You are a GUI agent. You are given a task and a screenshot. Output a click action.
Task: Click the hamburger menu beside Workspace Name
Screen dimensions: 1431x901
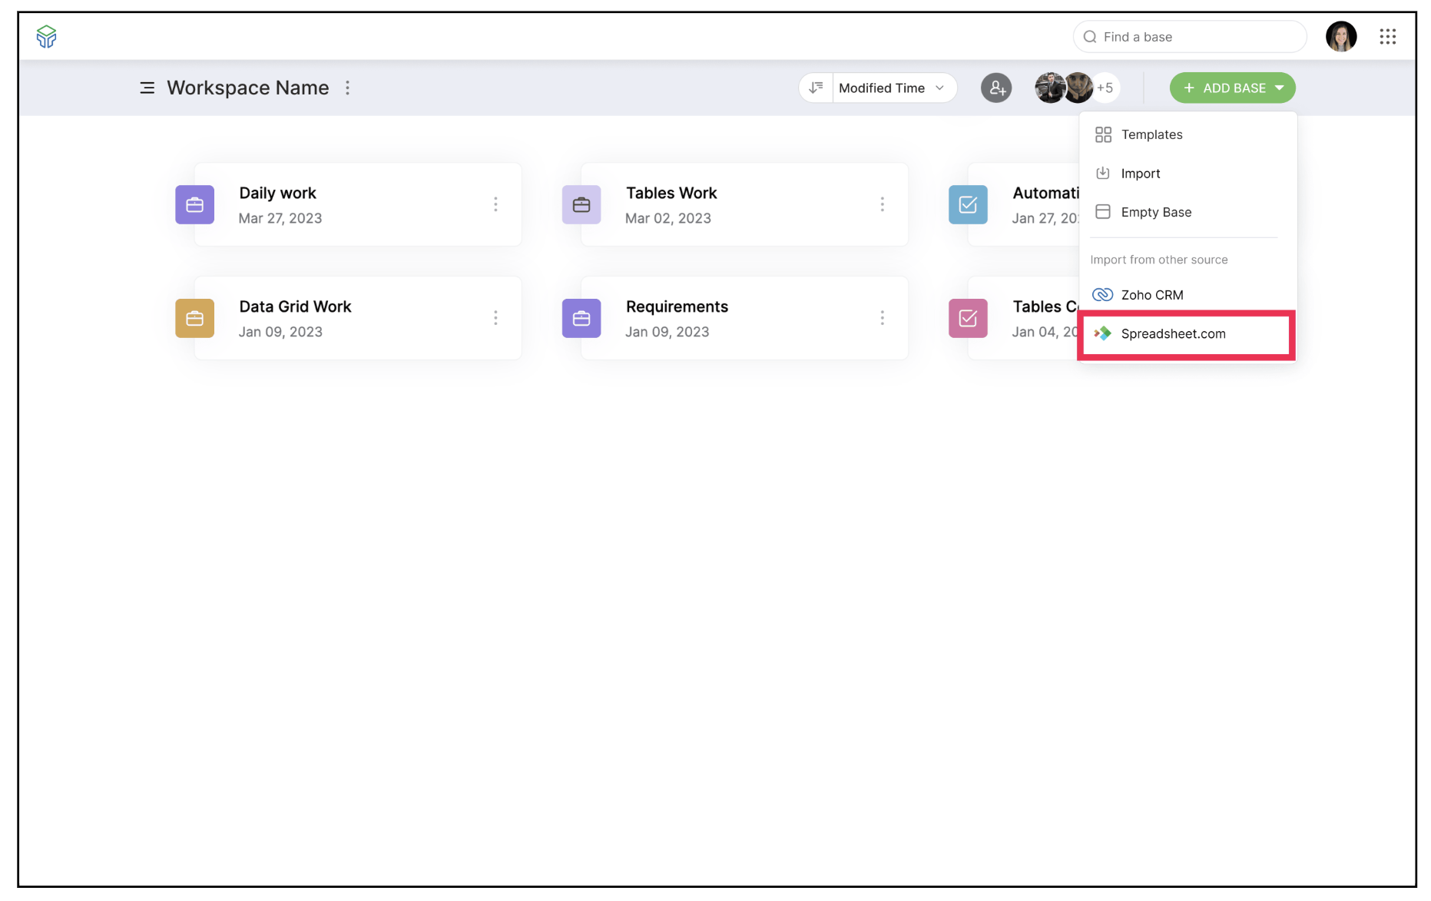pos(147,88)
